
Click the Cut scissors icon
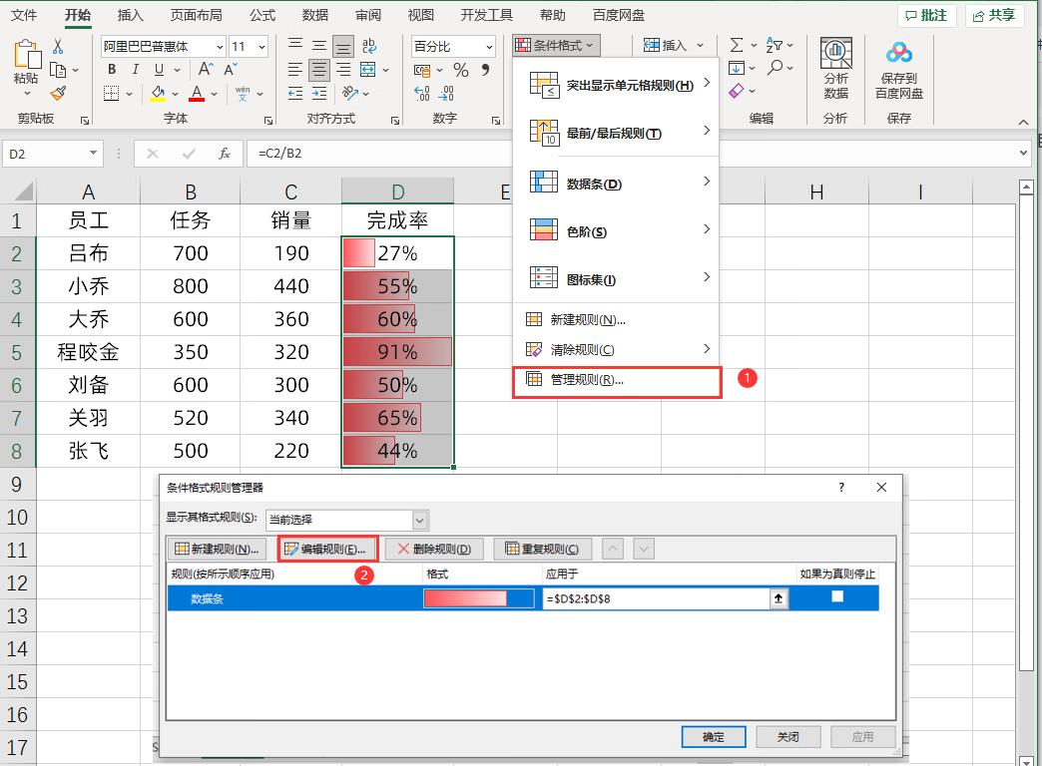click(x=58, y=47)
